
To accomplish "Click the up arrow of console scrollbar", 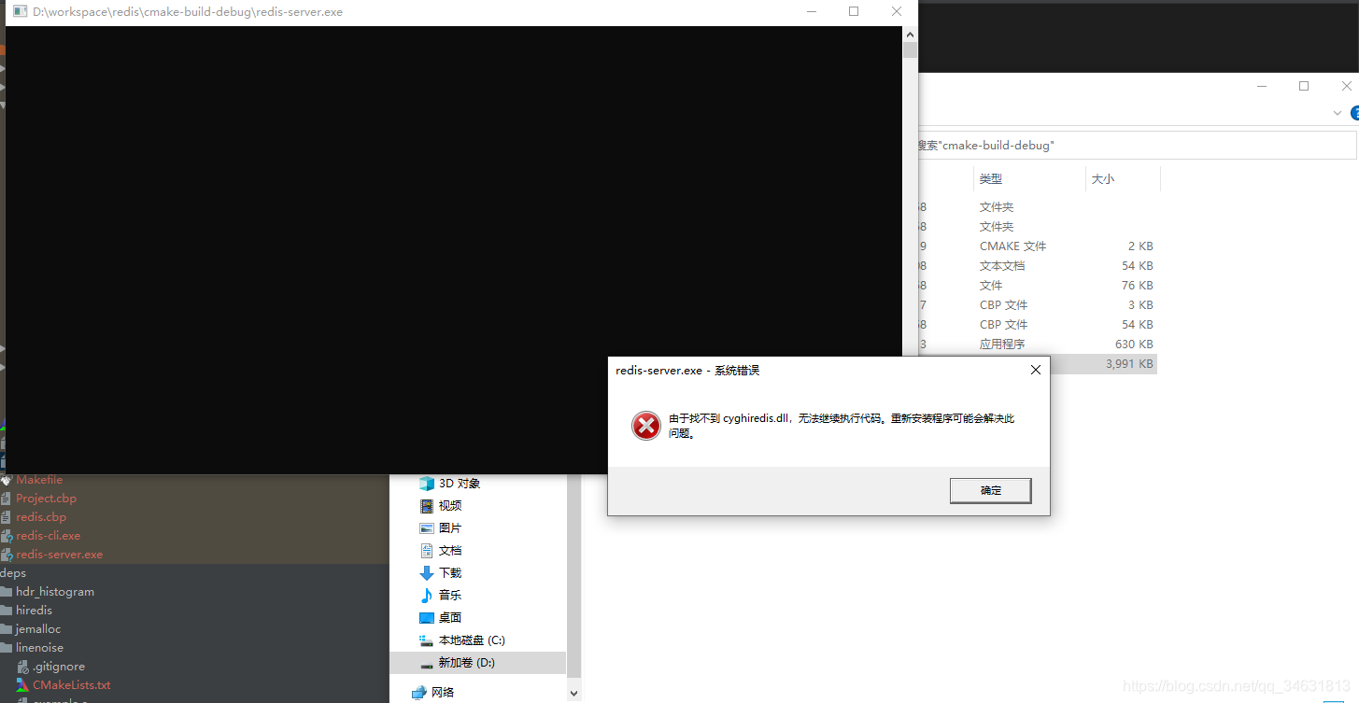I will pyautogui.click(x=910, y=34).
